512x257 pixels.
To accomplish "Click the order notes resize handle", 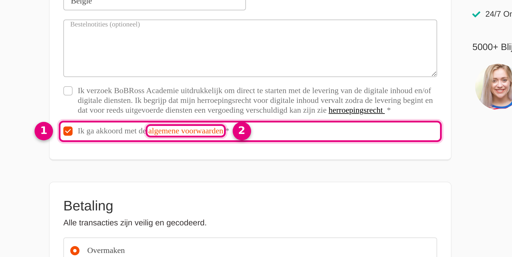I will point(434,74).
